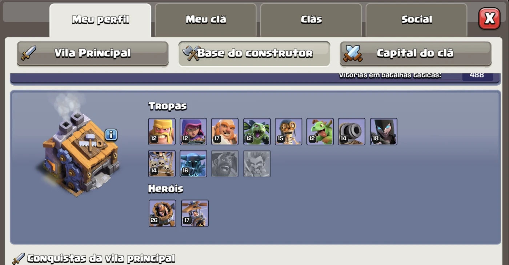Select the Baby Dragon troop icon
509x265 pixels.
click(320, 131)
